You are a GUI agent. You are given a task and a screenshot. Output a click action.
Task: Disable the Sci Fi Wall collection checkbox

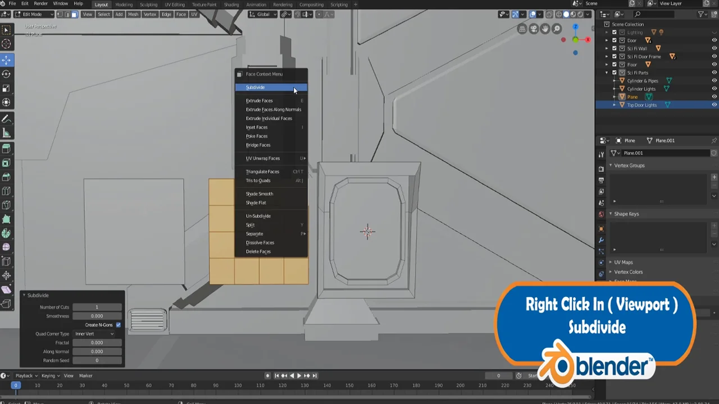click(x=614, y=48)
